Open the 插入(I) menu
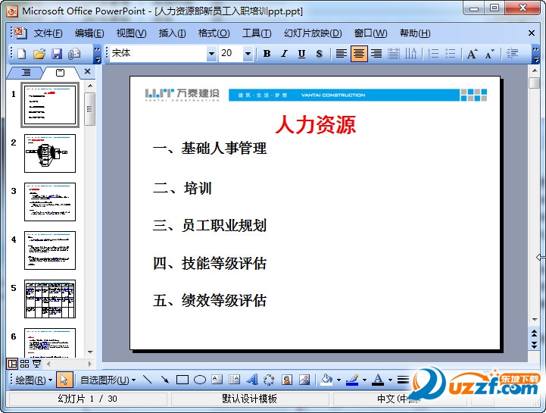 pyautogui.click(x=172, y=33)
